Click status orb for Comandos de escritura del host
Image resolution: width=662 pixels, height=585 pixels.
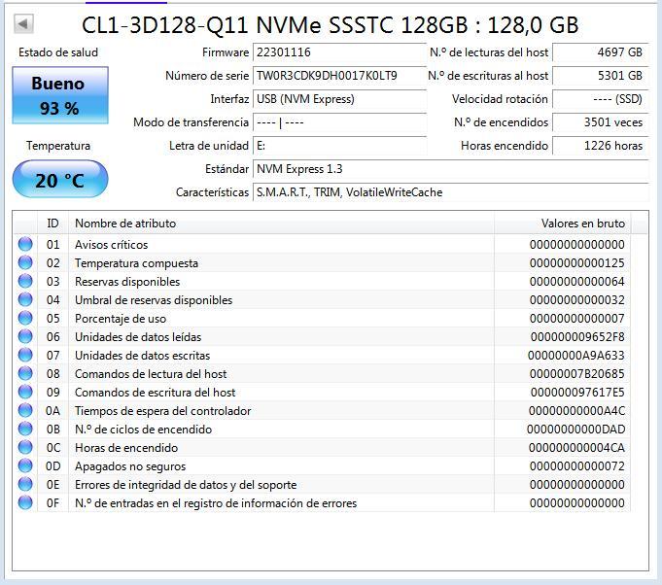pyautogui.click(x=25, y=393)
